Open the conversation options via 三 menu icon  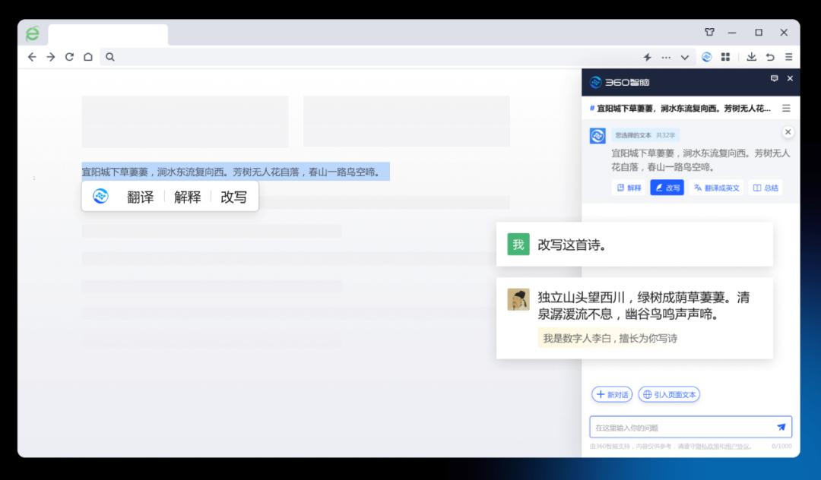click(x=785, y=107)
